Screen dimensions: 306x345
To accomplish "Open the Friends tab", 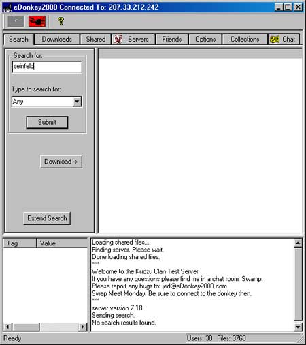I will click(172, 40).
